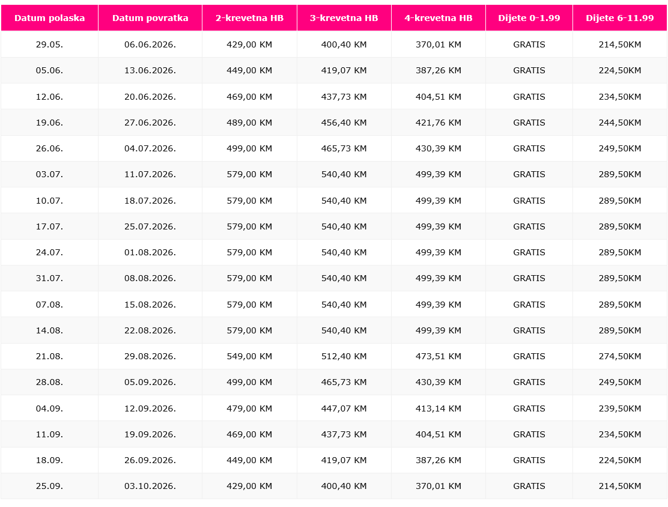Click the 489,00 KM price cell

click(249, 123)
